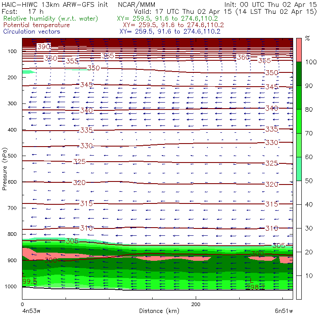Click the colorbar '90' percent label
This screenshot has height=319, width=319.
click(309, 86)
